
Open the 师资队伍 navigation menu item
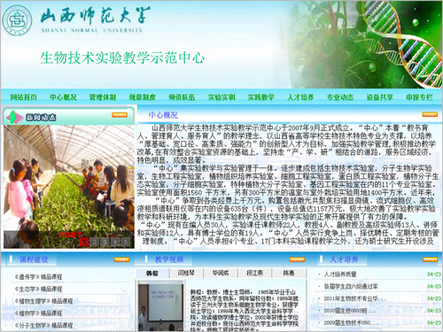pyautogui.click(x=182, y=97)
